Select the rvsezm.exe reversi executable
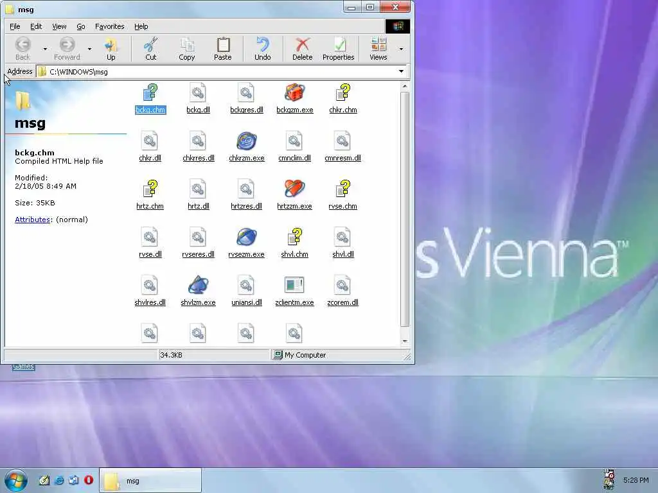The height and width of the screenshot is (493, 658). pos(246,243)
